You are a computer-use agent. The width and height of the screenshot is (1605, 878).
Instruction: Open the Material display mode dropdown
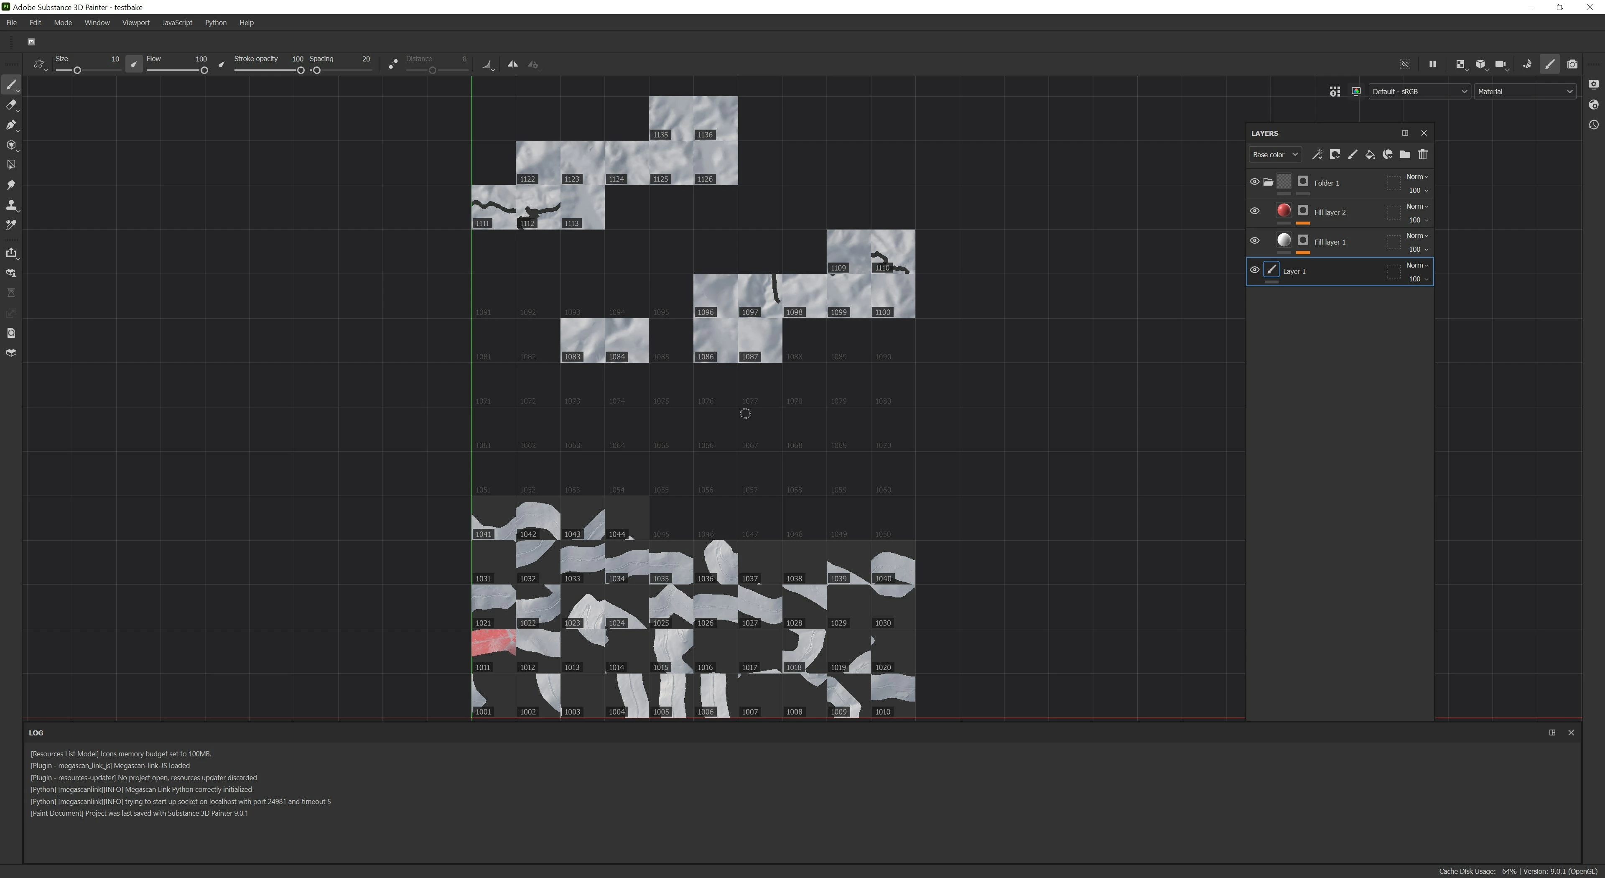pos(1524,92)
